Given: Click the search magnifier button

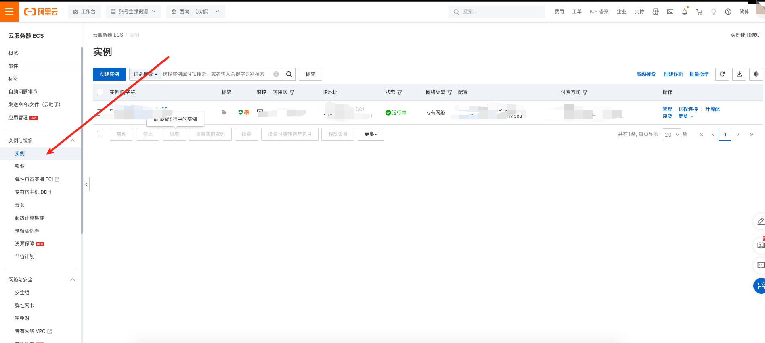Looking at the screenshot, I should 289,74.
